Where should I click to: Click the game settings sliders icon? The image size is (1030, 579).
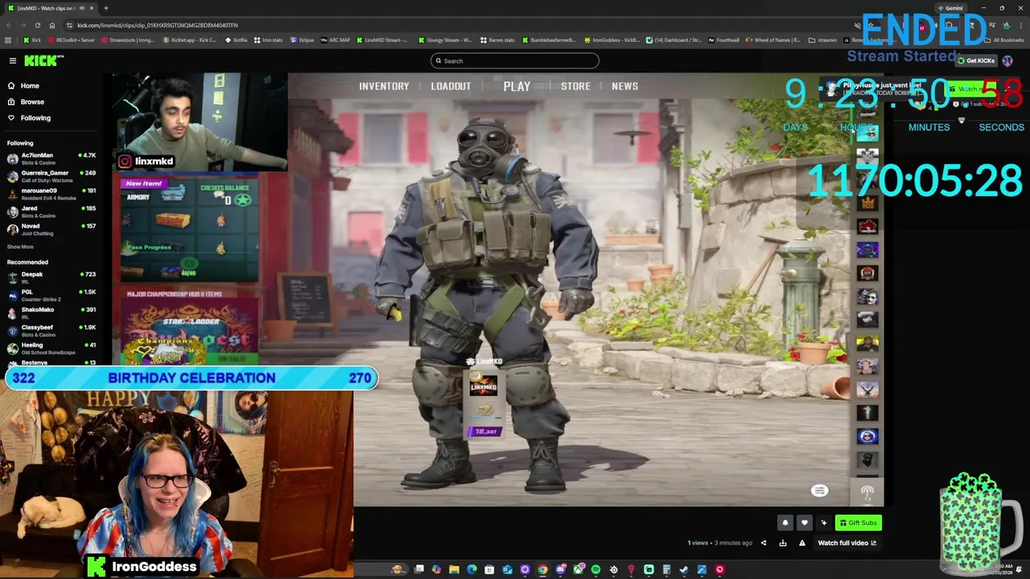(x=819, y=491)
